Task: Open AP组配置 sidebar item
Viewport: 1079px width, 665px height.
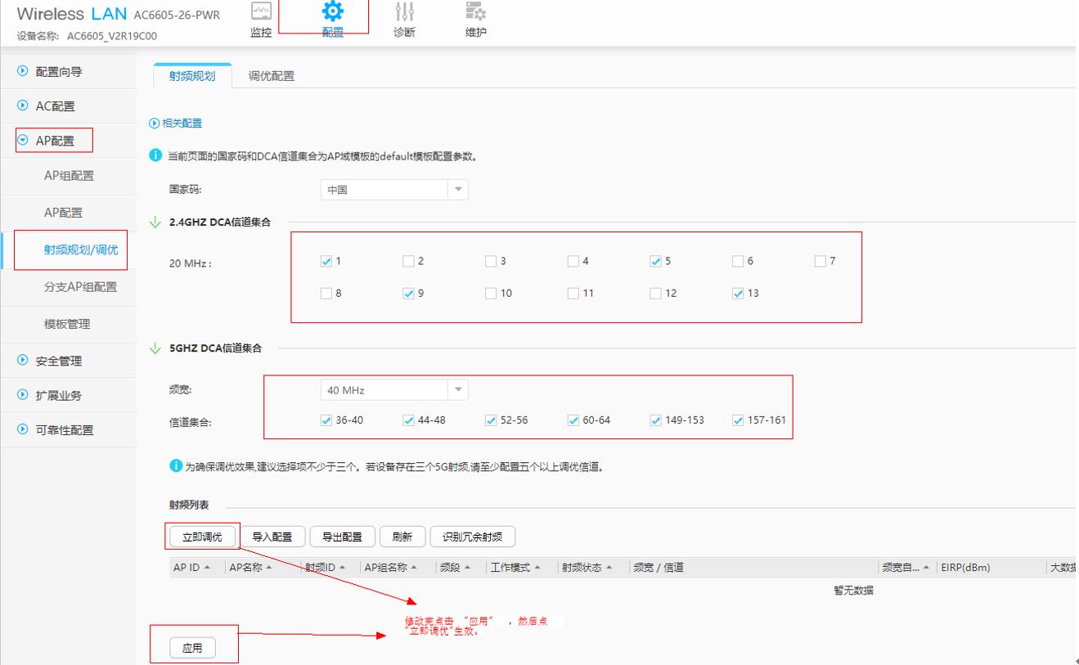Action: pyautogui.click(x=69, y=176)
